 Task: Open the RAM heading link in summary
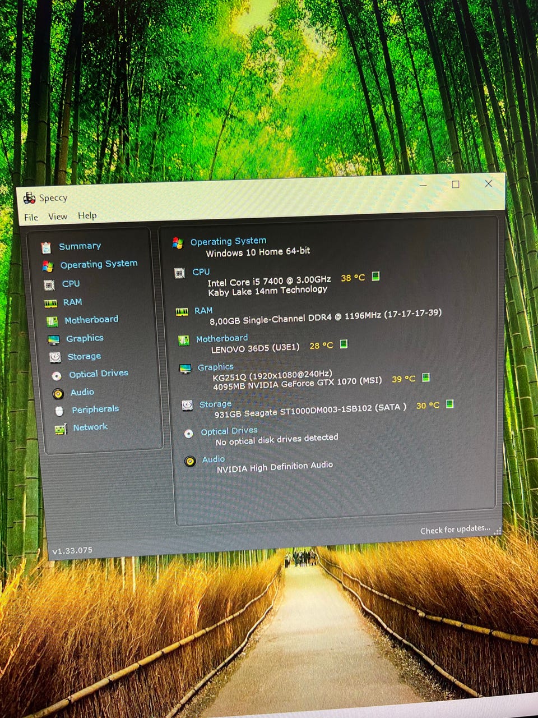point(203,310)
